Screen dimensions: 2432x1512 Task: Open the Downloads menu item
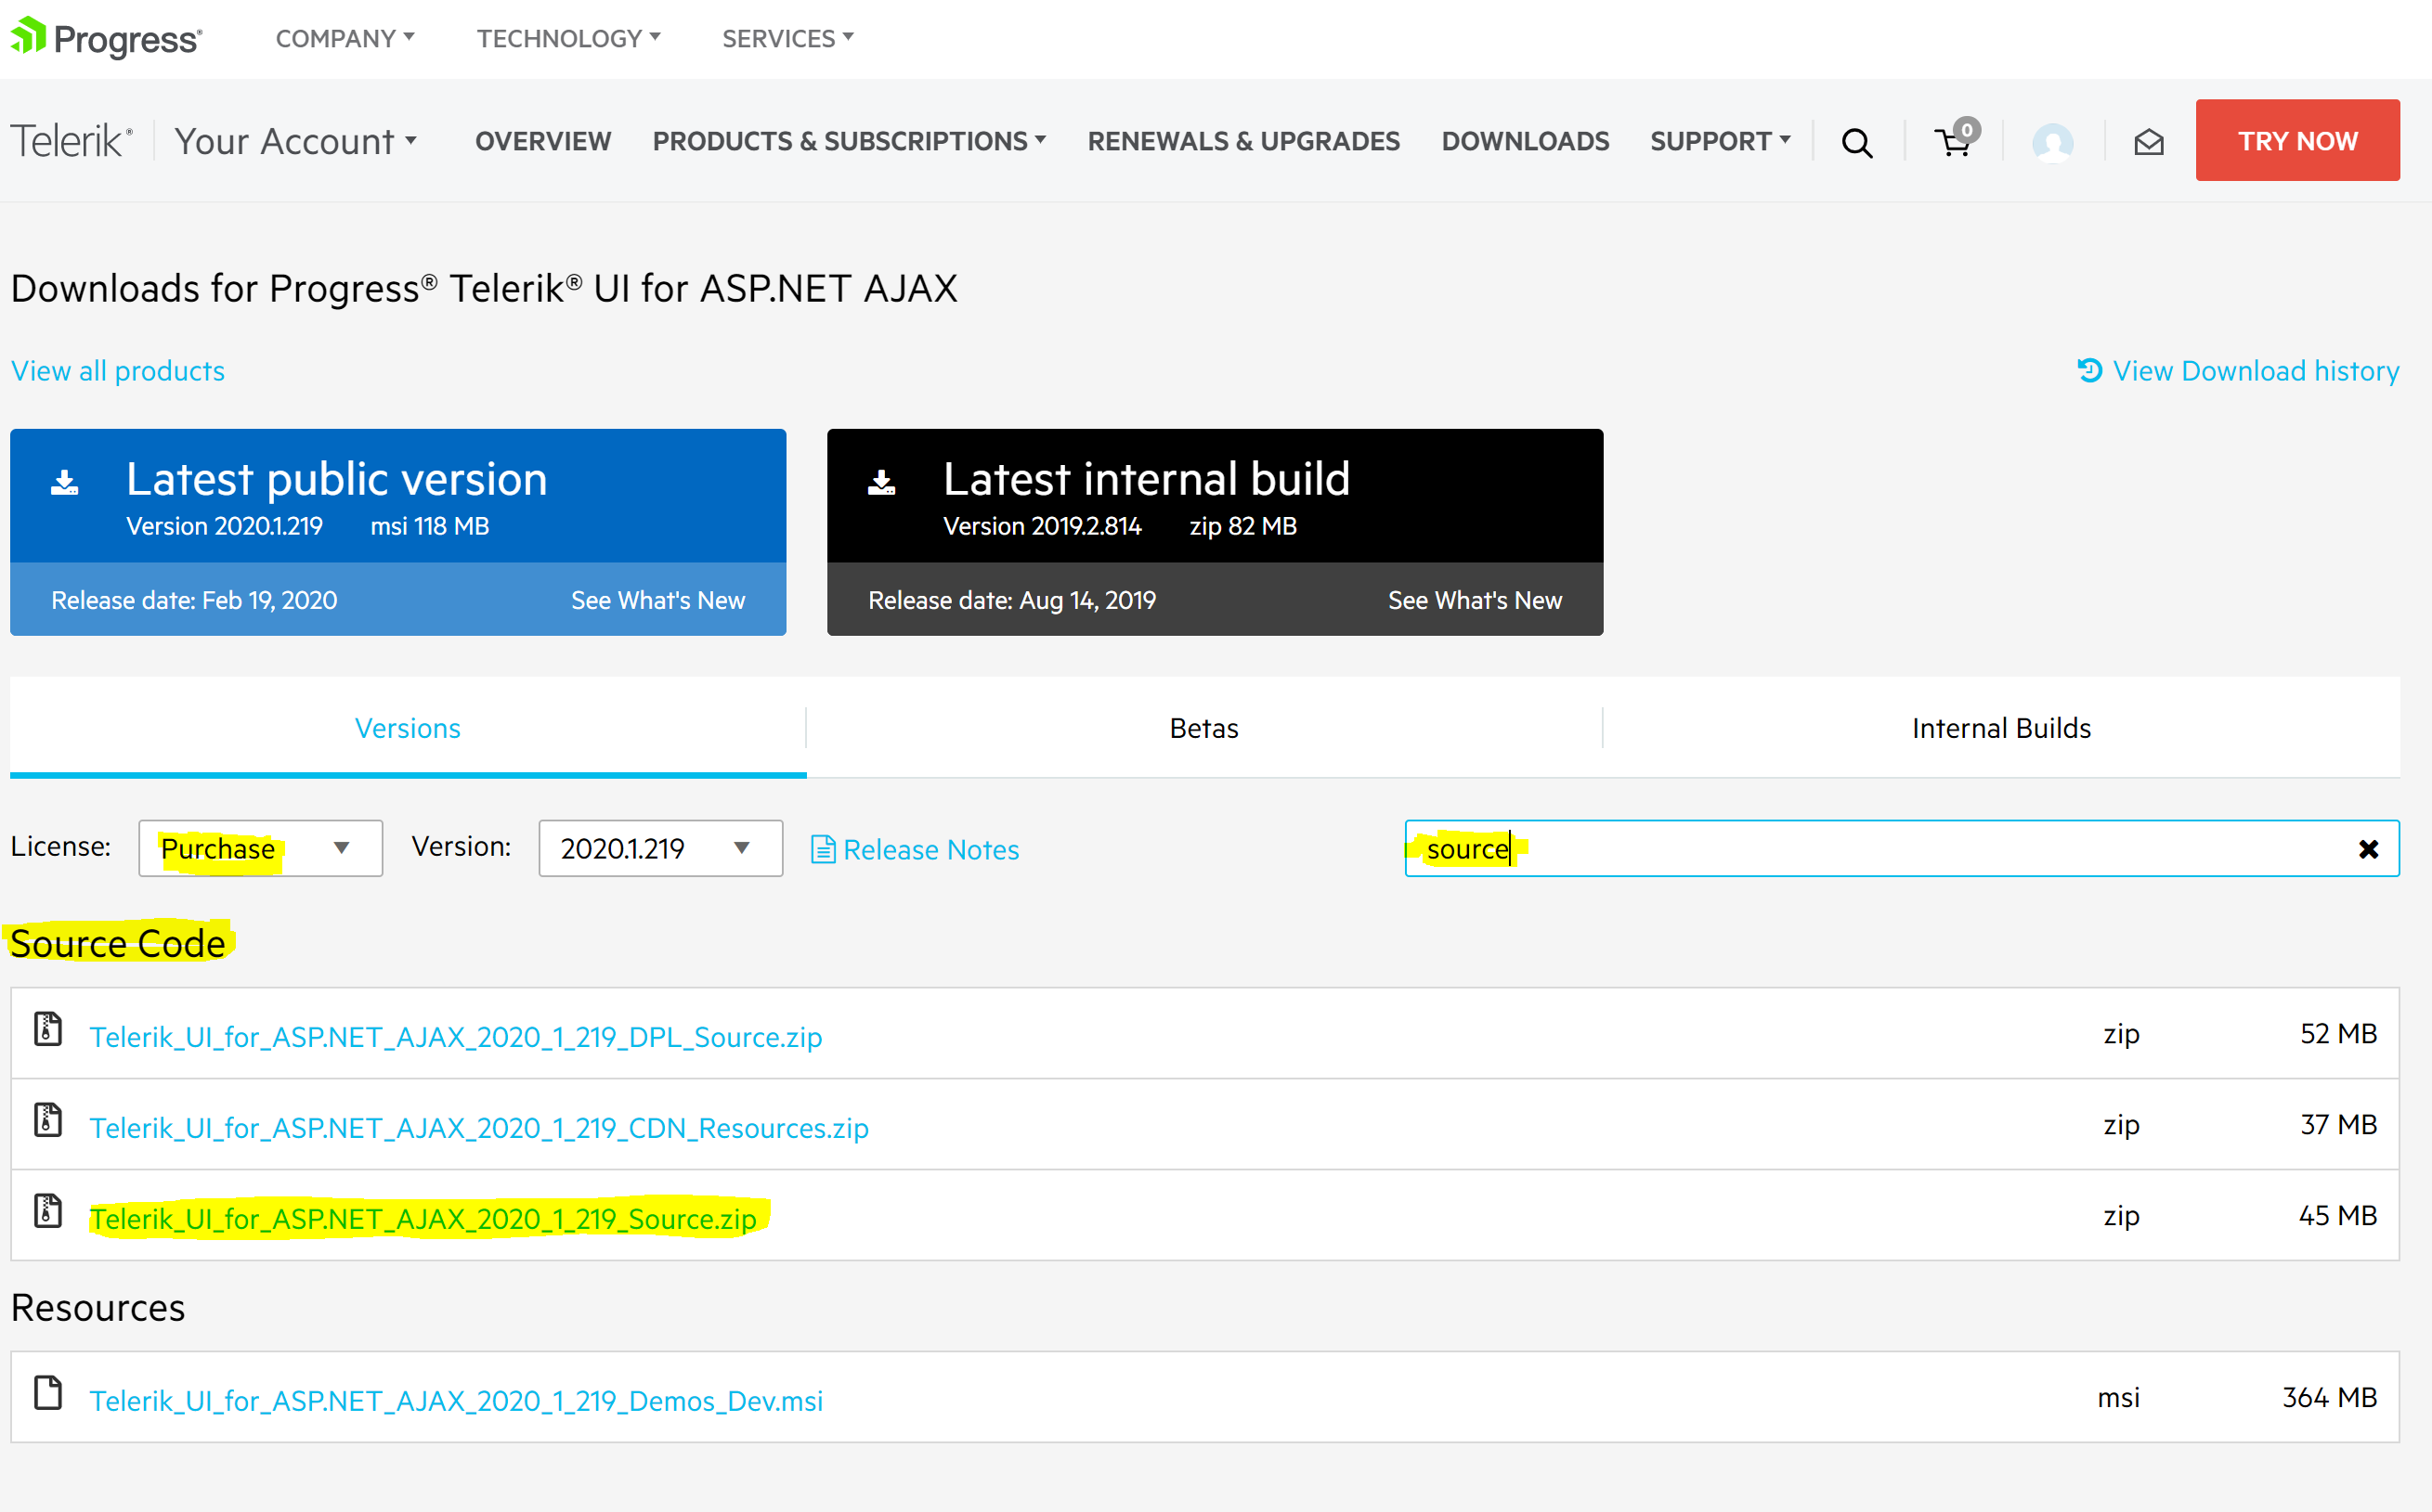[x=1525, y=141]
